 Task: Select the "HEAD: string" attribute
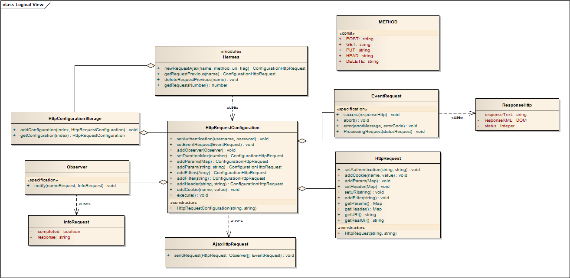pyautogui.click(x=360, y=56)
